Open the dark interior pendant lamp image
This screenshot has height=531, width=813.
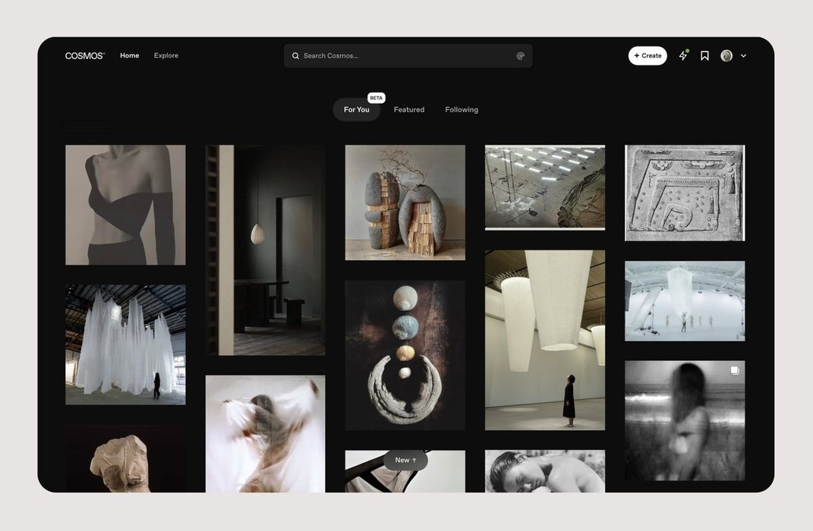click(266, 250)
